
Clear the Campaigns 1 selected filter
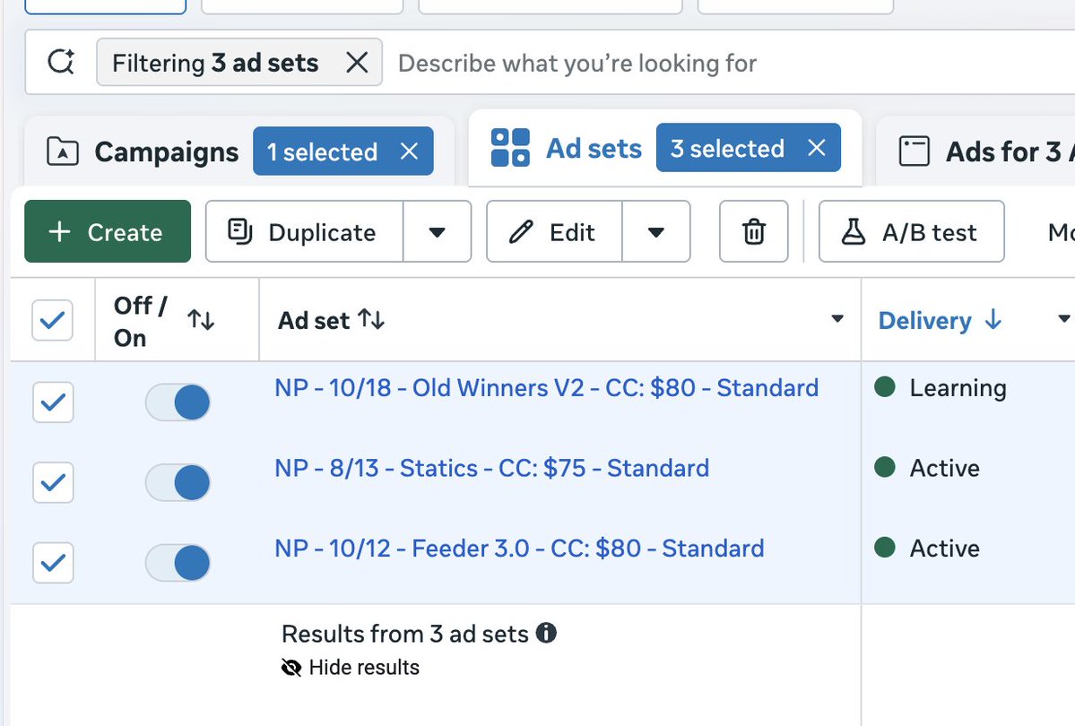point(410,151)
